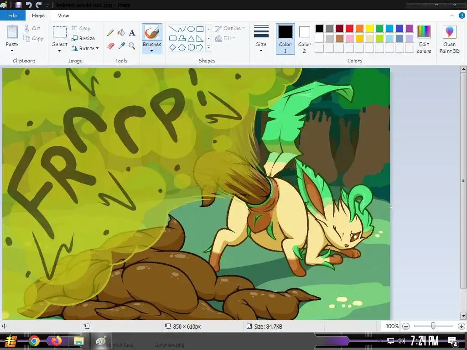Collapse the ribbon with the chevron
This screenshot has height=350, width=467.
tap(452, 15)
